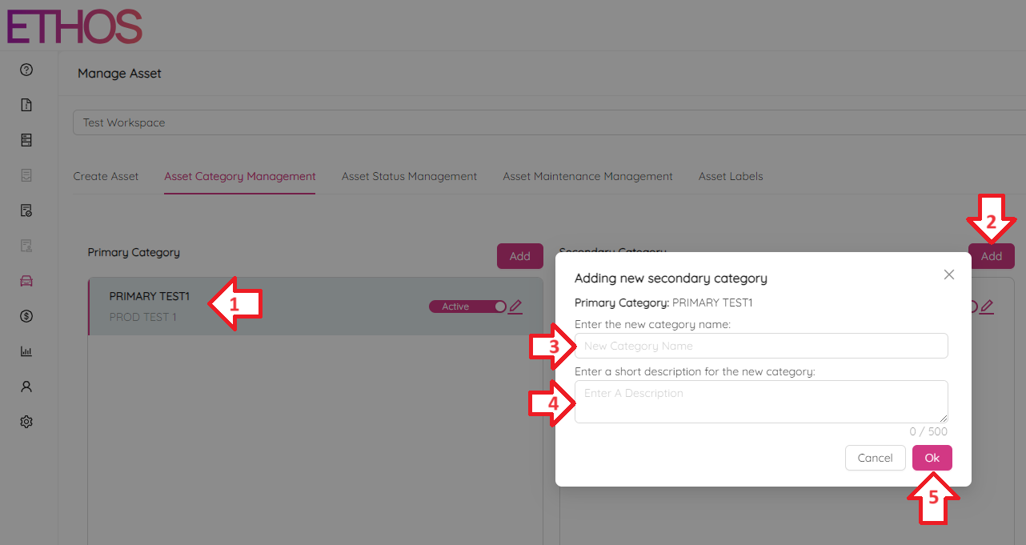Switch to the Create Asset tab
This screenshot has width=1026, height=545.
point(106,176)
